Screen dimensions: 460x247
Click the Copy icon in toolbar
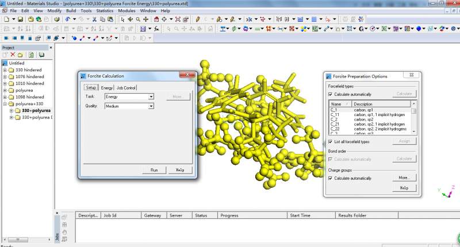[102, 20]
